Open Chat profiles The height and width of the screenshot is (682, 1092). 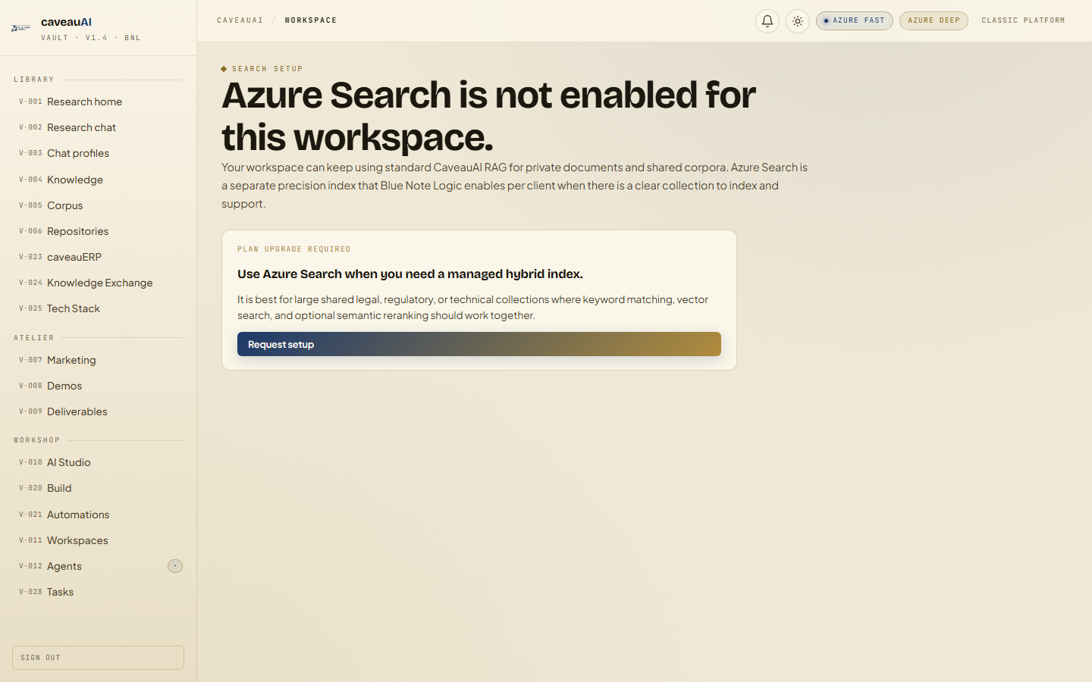click(99, 153)
